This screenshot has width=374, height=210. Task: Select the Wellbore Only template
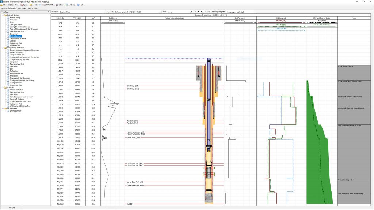[x=15, y=45]
